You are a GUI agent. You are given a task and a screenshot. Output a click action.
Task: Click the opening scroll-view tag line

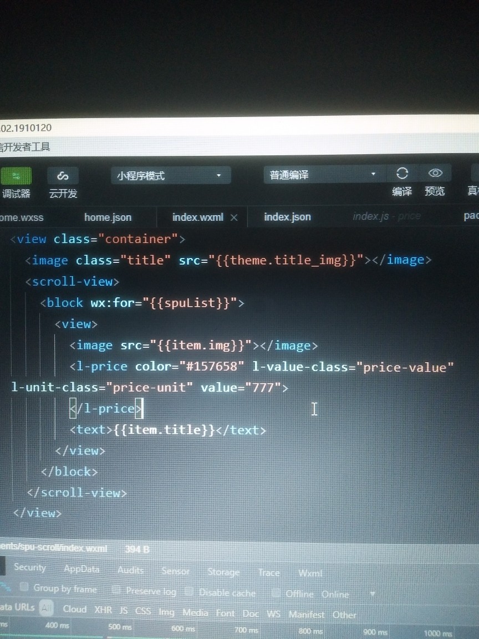[72, 282]
